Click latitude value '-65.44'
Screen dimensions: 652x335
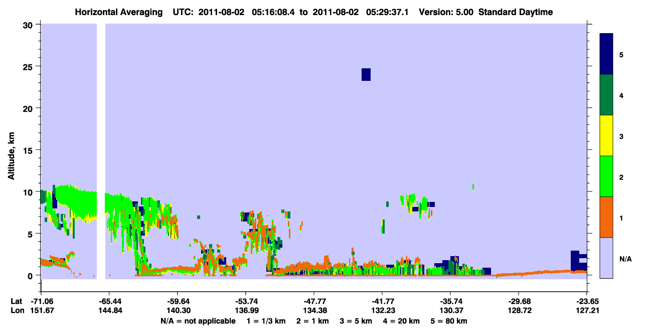tap(109, 301)
